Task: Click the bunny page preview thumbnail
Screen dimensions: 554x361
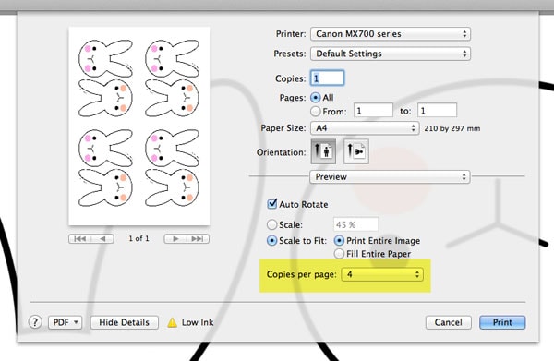Action: [x=139, y=126]
